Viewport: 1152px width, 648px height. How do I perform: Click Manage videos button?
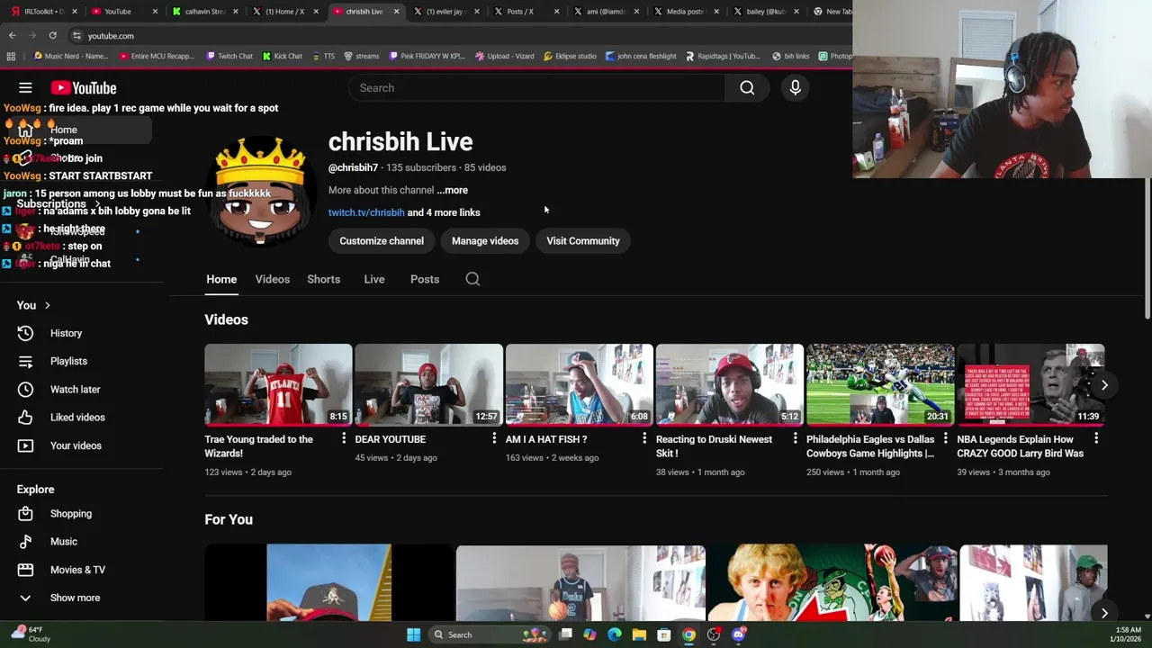point(485,240)
